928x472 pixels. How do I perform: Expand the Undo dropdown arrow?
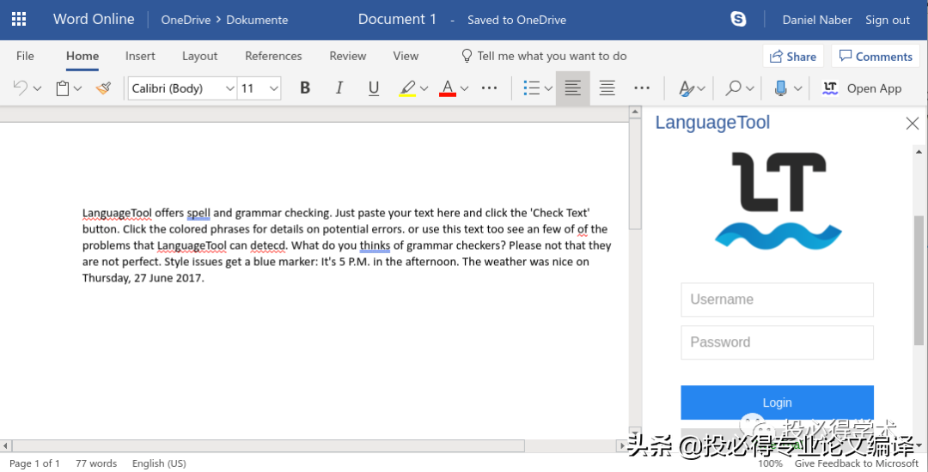pos(37,89)
